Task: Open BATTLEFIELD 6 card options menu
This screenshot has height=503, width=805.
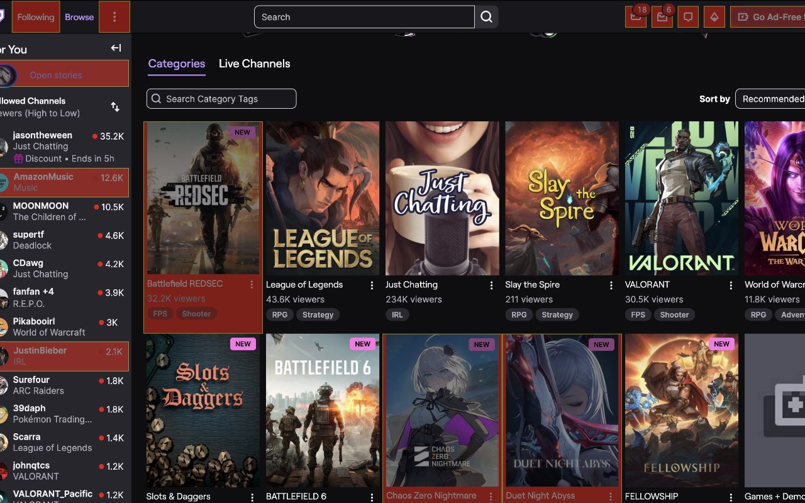Action: (372, 497)
